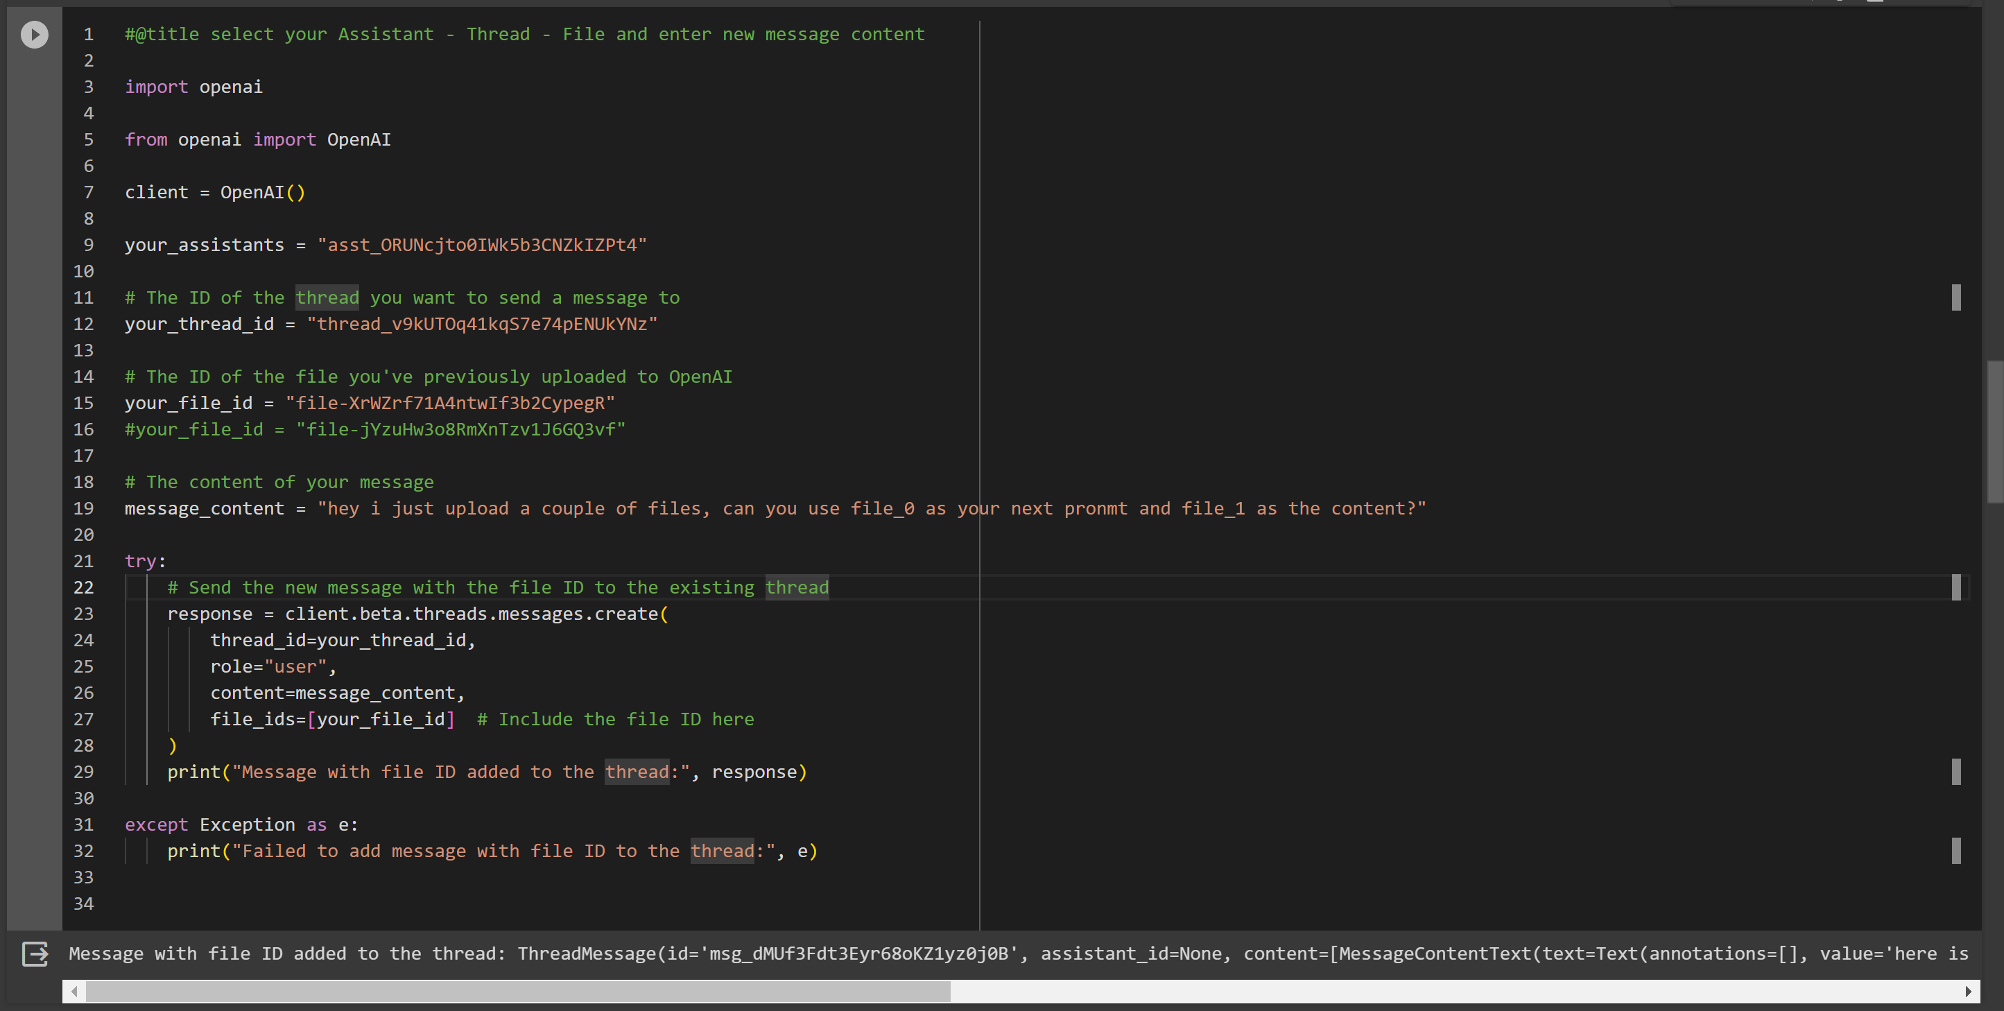Click overview ruler marker beside line 32

(1955, 851)
